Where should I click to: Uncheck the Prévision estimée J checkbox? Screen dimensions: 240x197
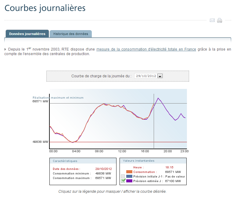pos(123,181)
